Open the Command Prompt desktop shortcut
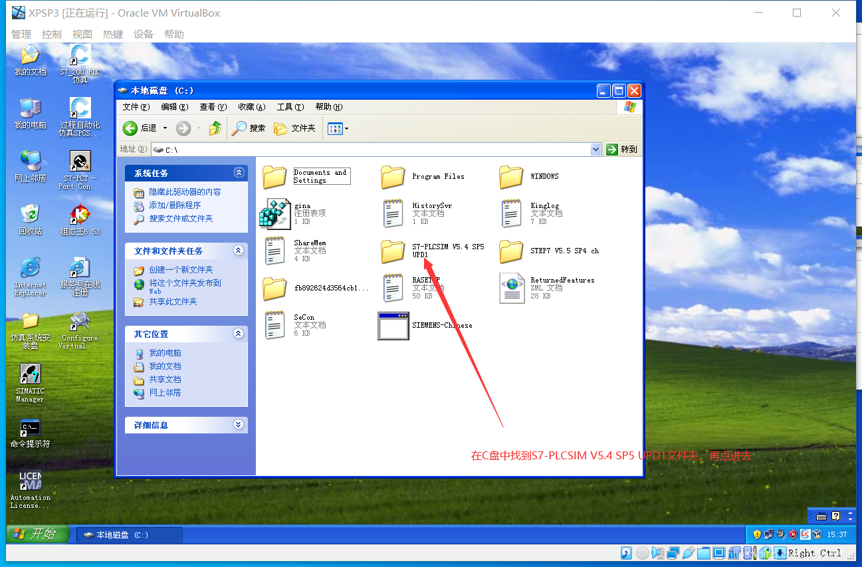The height and width of the screenshot is (567, 862). 30,433
